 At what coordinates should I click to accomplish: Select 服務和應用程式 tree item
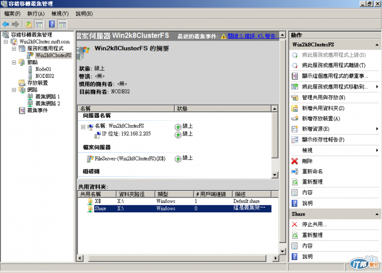[x=45, y=49]
